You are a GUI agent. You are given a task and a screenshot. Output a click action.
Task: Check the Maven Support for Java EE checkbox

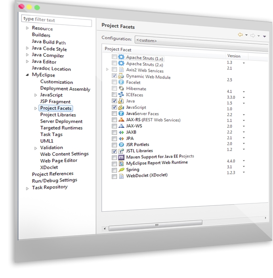[x=114, y=157]
